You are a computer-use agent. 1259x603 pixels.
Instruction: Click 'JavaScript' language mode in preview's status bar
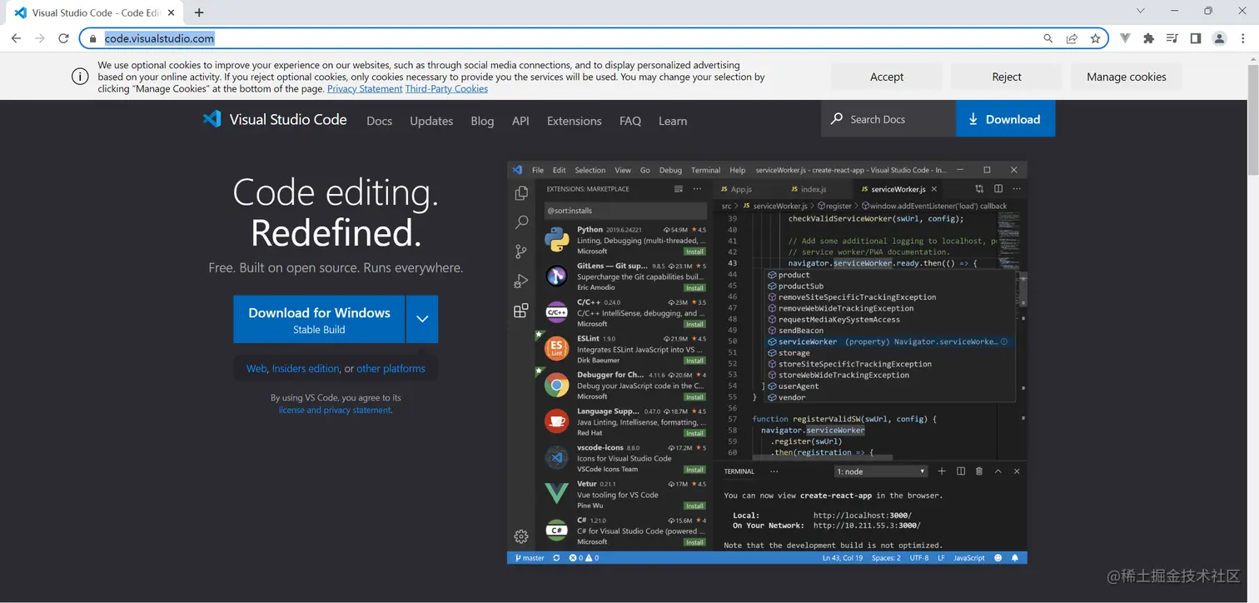tap(969, 558)
